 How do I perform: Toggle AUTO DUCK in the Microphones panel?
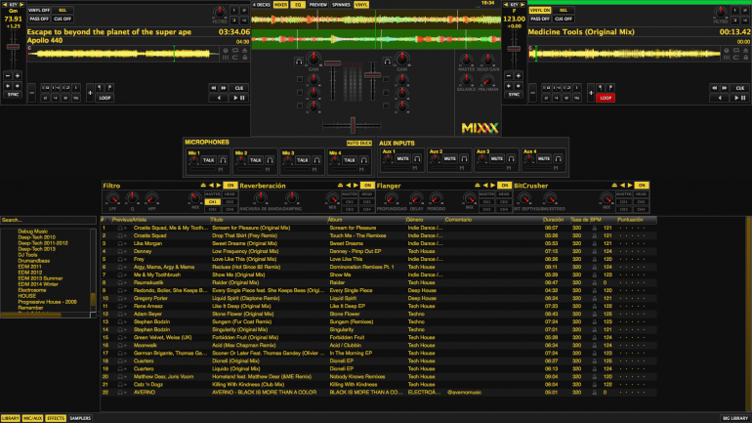358,143
